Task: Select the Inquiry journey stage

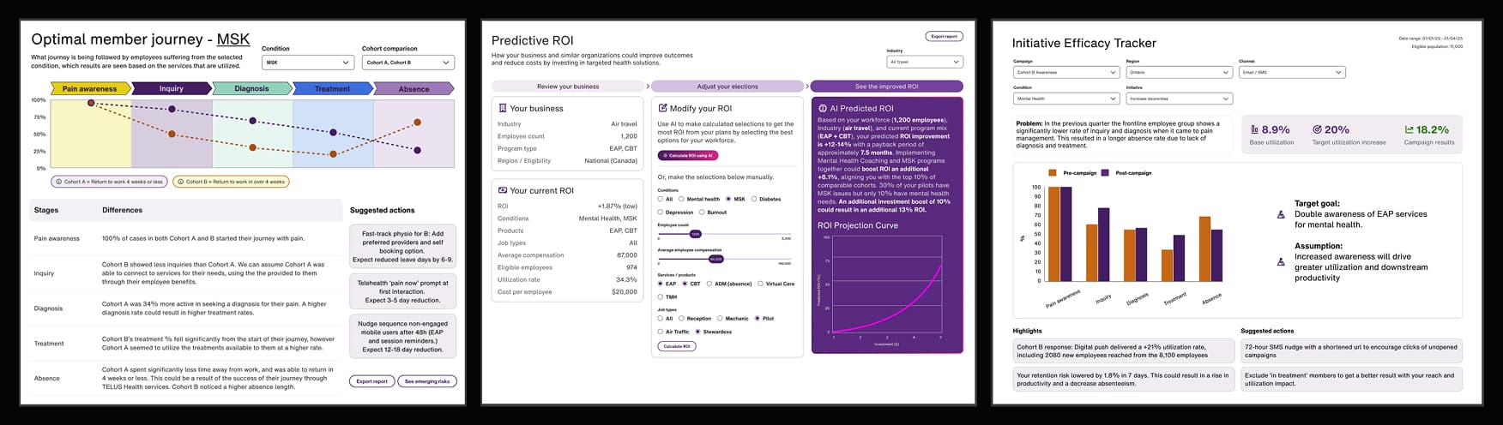Action: coord(172,88)
